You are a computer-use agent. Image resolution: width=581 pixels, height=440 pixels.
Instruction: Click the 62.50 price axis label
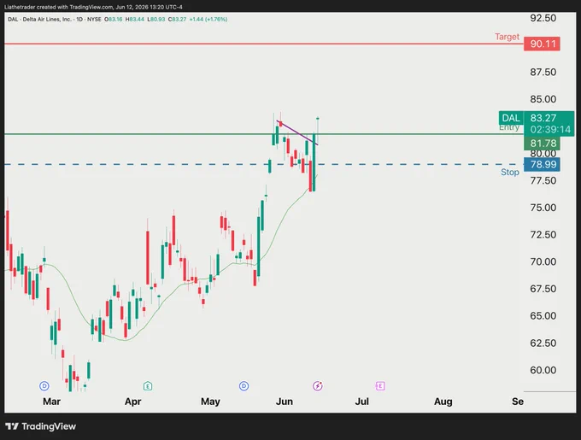coord(543,343)
